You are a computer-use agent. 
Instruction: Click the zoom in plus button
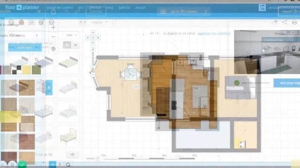[x=53, y=28]
